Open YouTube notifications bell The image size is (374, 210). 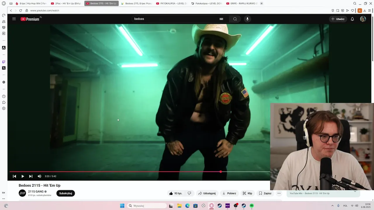tap(352, 19)
